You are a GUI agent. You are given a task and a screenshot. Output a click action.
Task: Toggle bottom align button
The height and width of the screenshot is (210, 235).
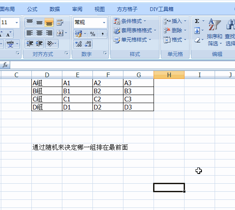coord(49,22)
